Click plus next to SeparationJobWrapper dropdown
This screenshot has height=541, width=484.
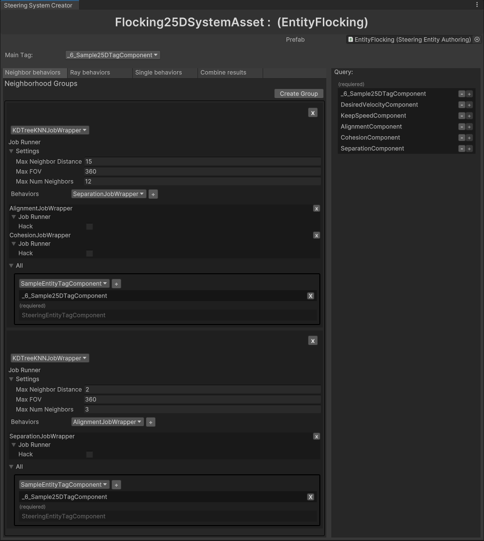[153, 194]
